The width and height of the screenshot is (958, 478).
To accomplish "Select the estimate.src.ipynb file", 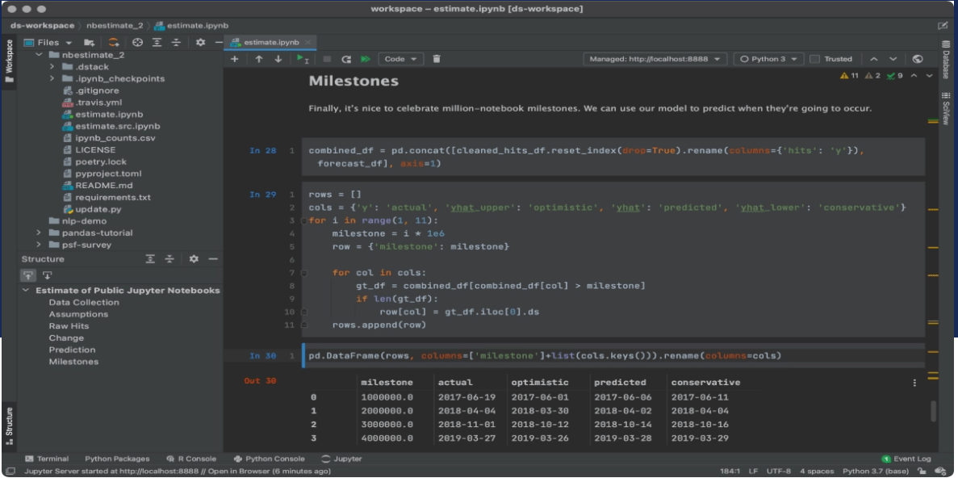I will click(x=119, y=126).
